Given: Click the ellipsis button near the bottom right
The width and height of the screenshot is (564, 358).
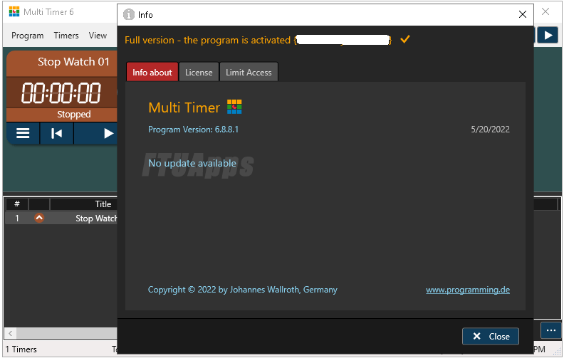Looking at the screenshot, I should 550,330.
